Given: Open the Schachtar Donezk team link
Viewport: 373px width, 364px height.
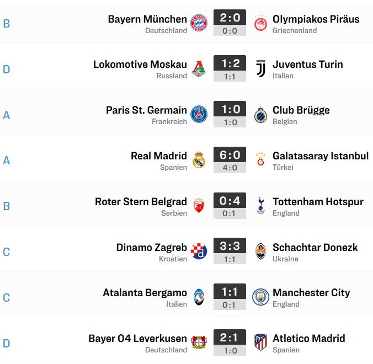Looking at the screenshot, I should tap(315, 247).
